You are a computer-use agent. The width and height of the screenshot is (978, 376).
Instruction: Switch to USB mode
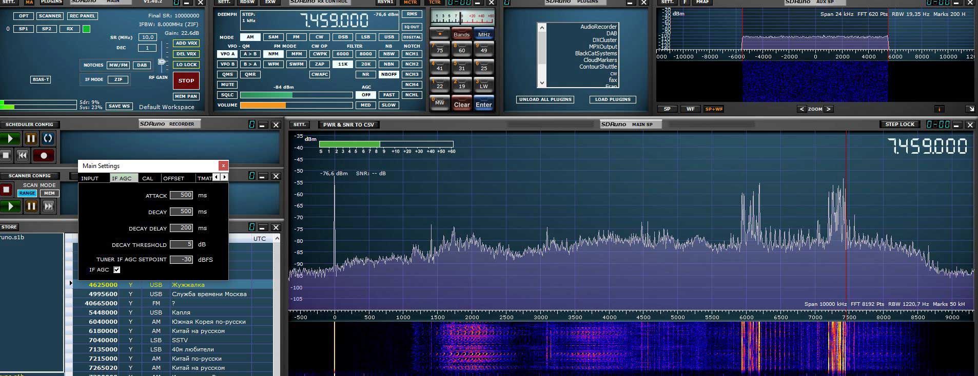[389, 37]
